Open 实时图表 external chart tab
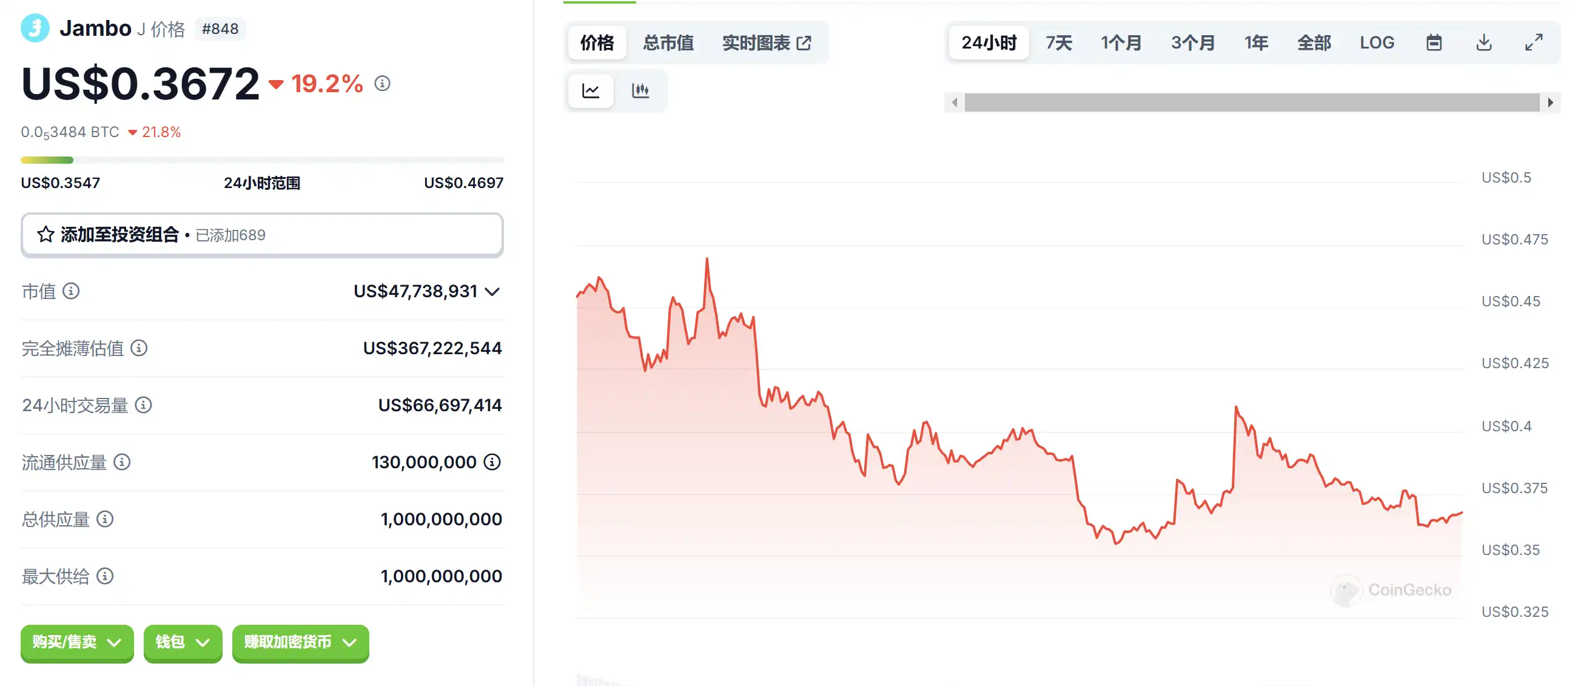Screen dimensions: 1575x686 point(766,43)
